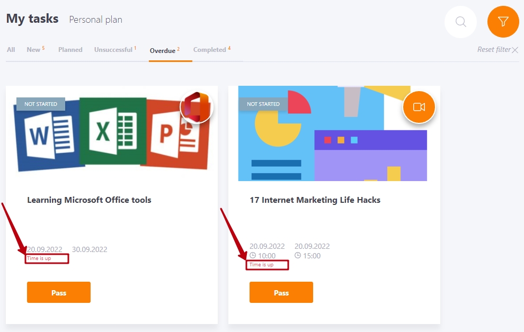This screenshot has height=332, width=524.
Task: Click the Microsoft Office logo badge
Action: pos(196,107)
